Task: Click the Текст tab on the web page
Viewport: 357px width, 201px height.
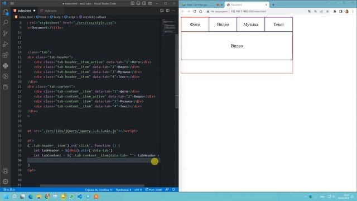Action: coord(278,25)
